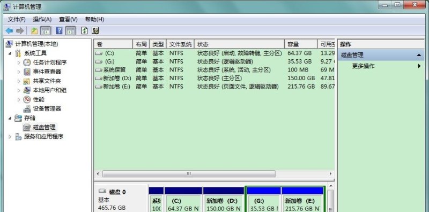This screenshot has width=429, height=212.
Task: Click the 磁盘 0 disk icon
Action: (x=102, y=191)
